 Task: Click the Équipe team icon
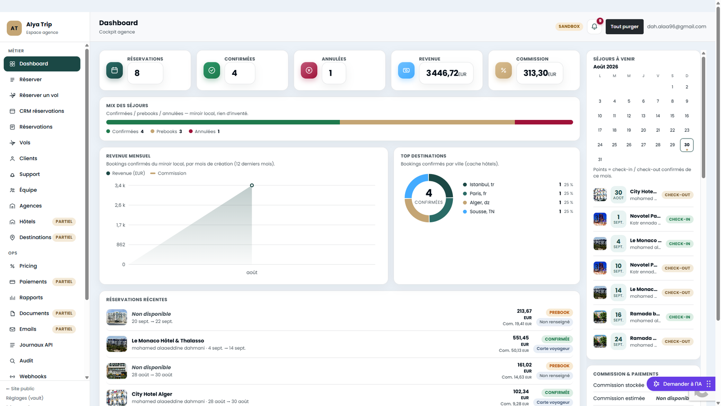point(13,190)
